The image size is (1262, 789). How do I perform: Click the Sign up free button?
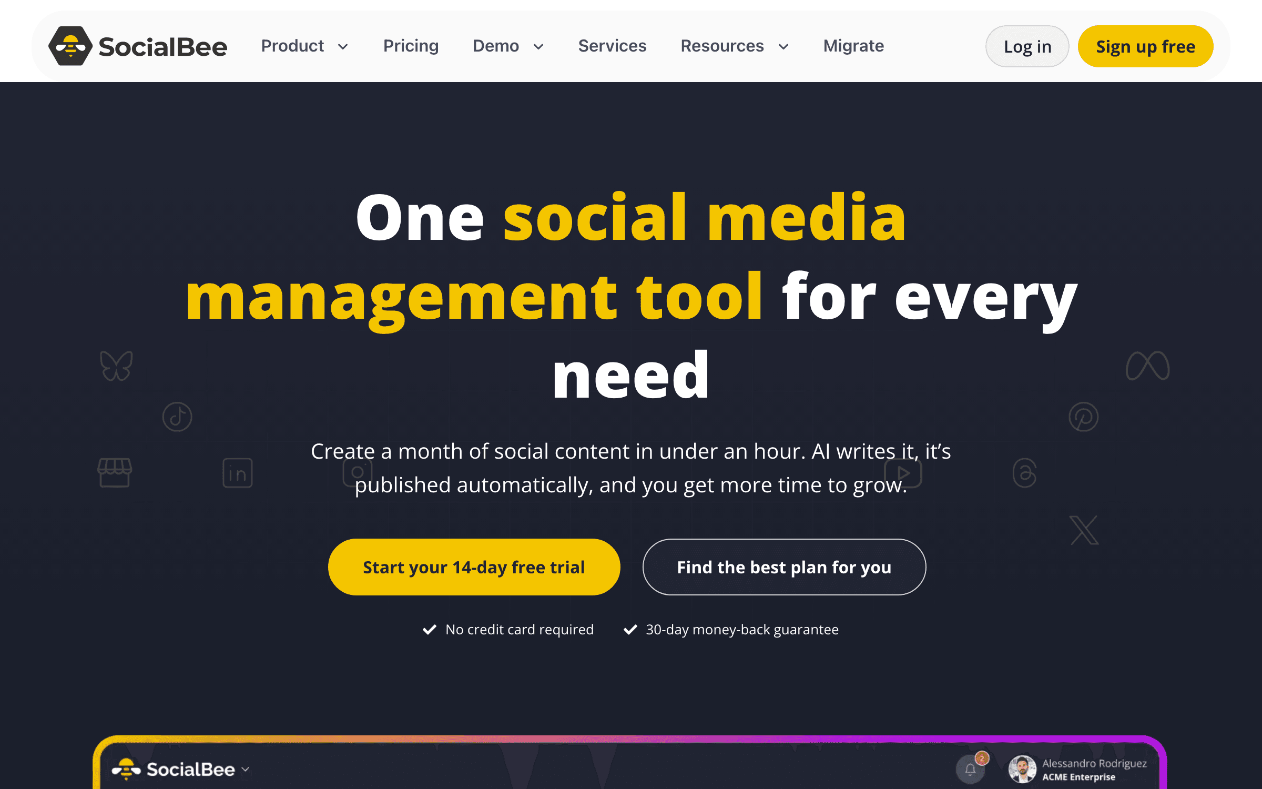(1145, 46)
